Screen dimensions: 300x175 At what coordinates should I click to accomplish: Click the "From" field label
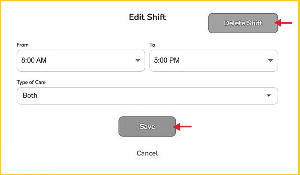[x=23, y=45]
